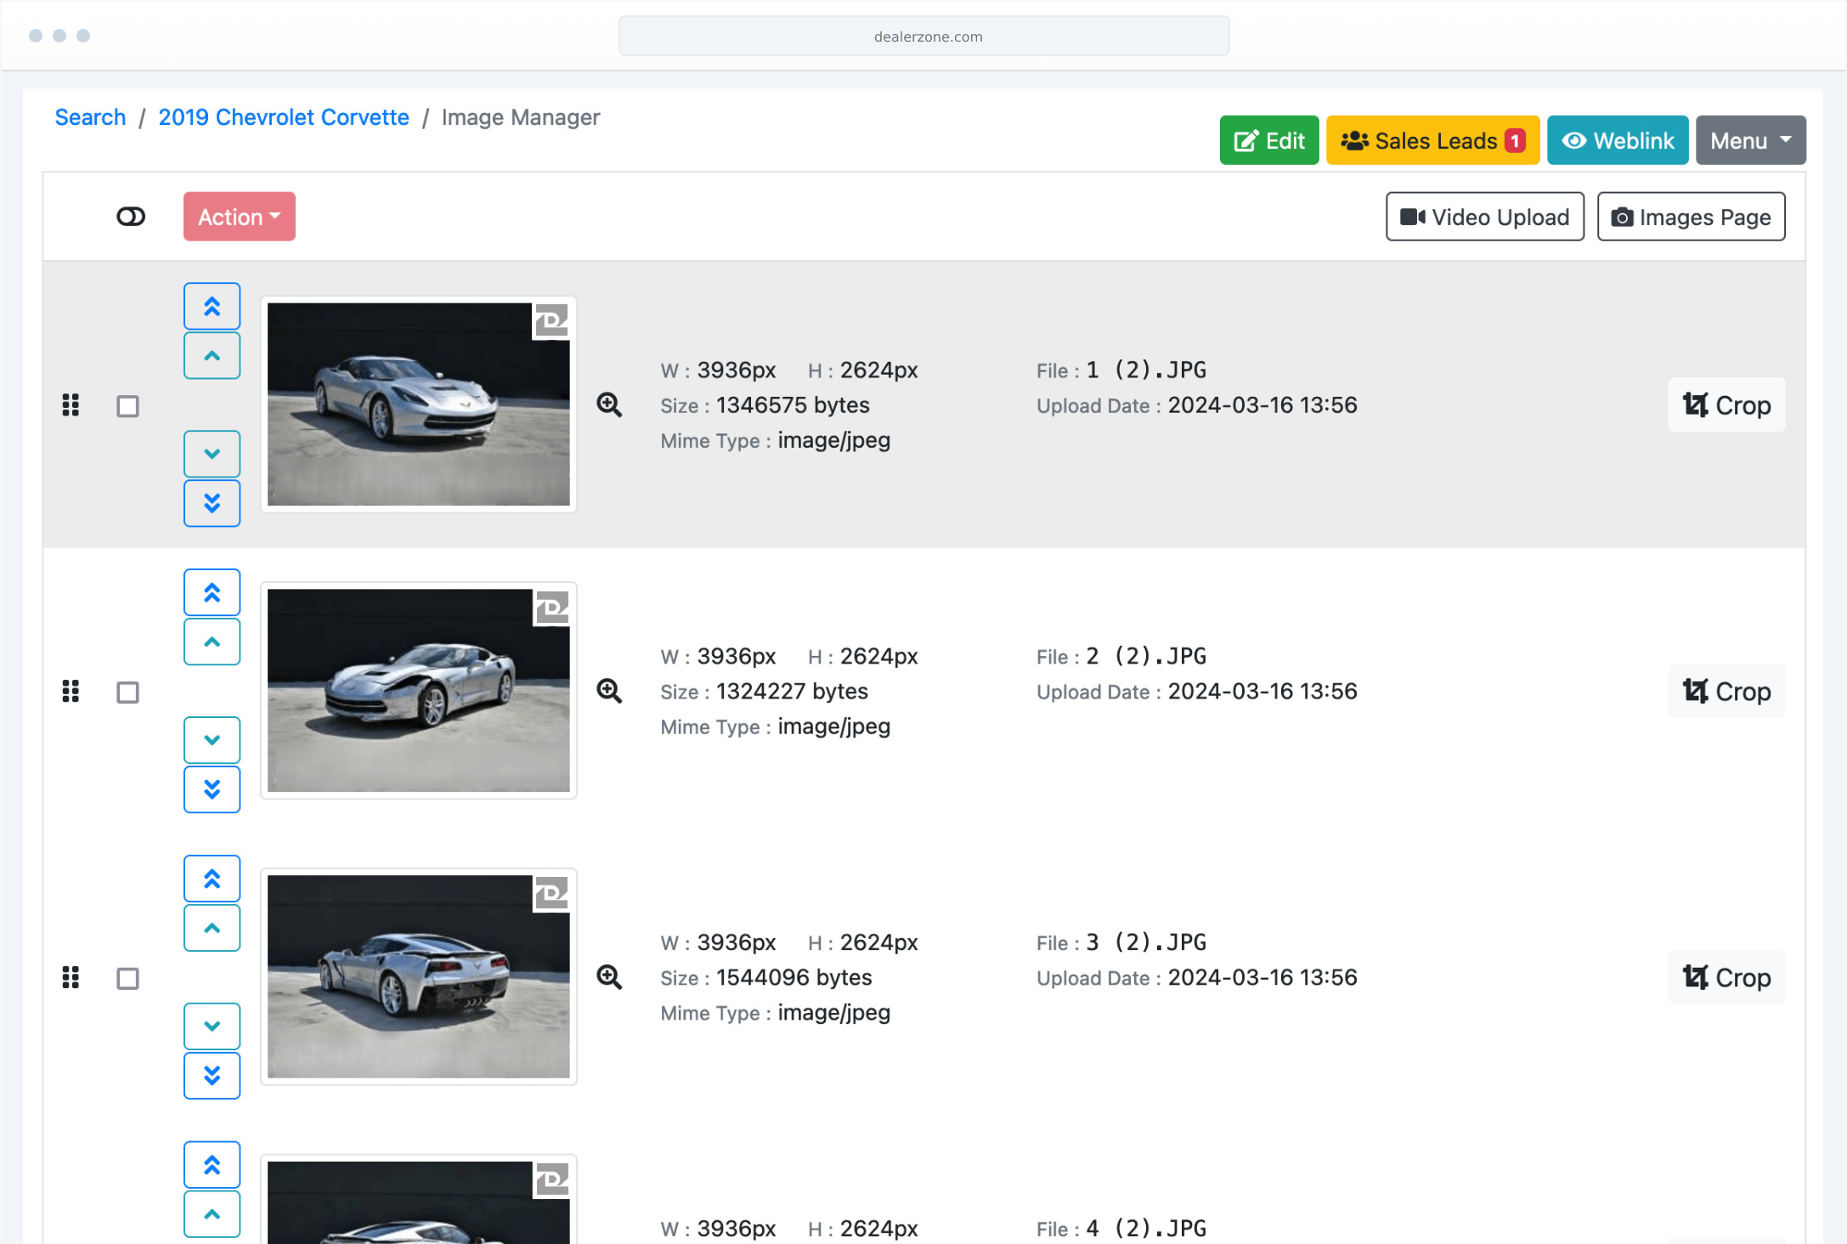Viewport: 1847px width, 1244px height.
Task: Open the zoom view for image 1 (2).JPG
Action: click(610, 405)
